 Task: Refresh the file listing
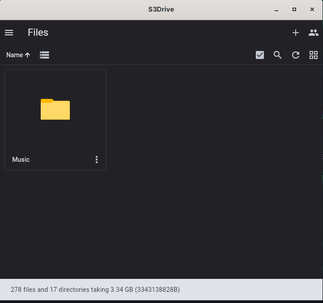(x=296, y=55)
